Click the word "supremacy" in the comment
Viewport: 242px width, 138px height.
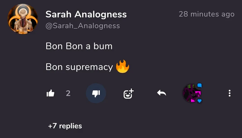(89, 68)
